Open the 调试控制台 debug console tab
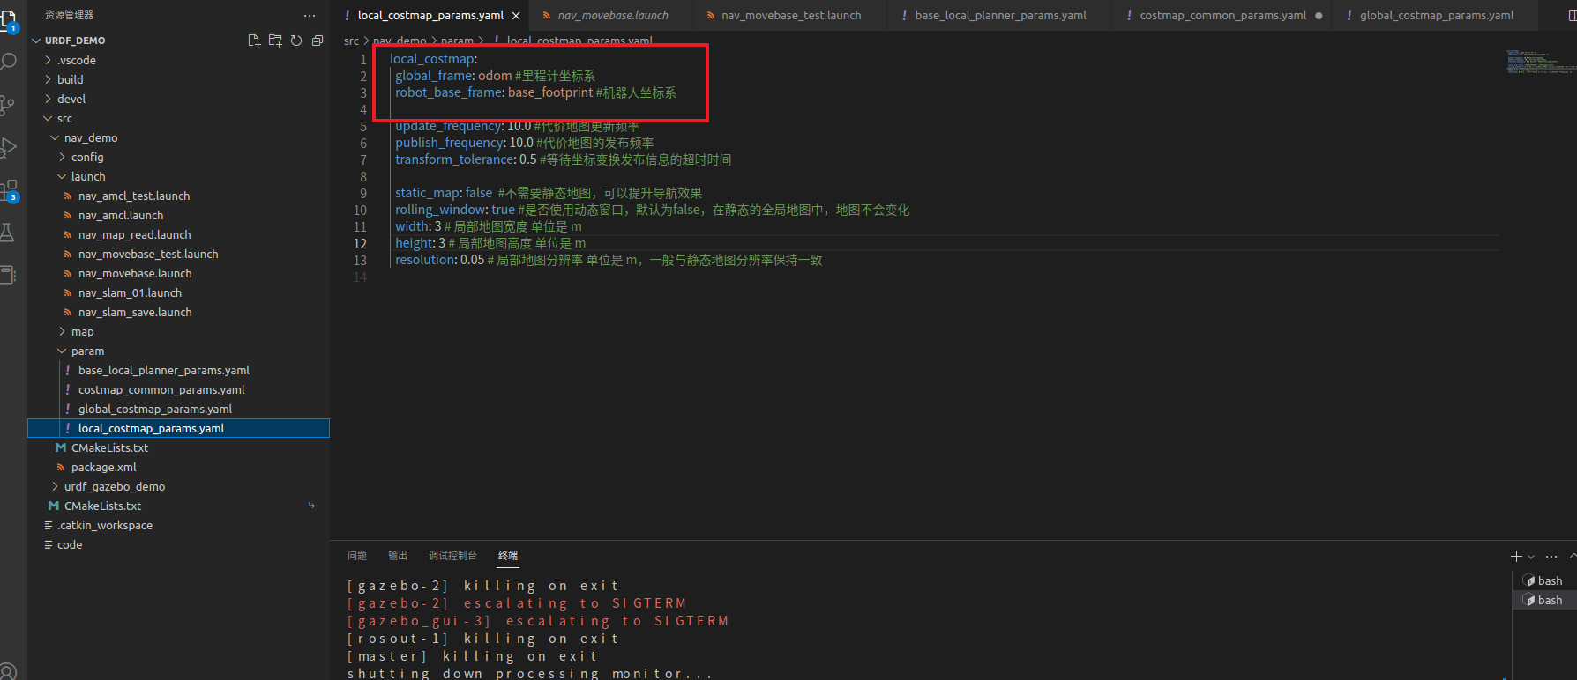Screen dimensions: 1577x680 coord(452,556)
